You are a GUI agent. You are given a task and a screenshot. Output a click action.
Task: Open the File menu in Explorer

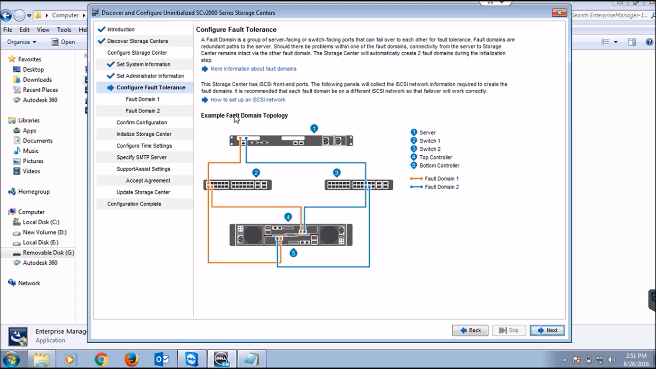8,29
